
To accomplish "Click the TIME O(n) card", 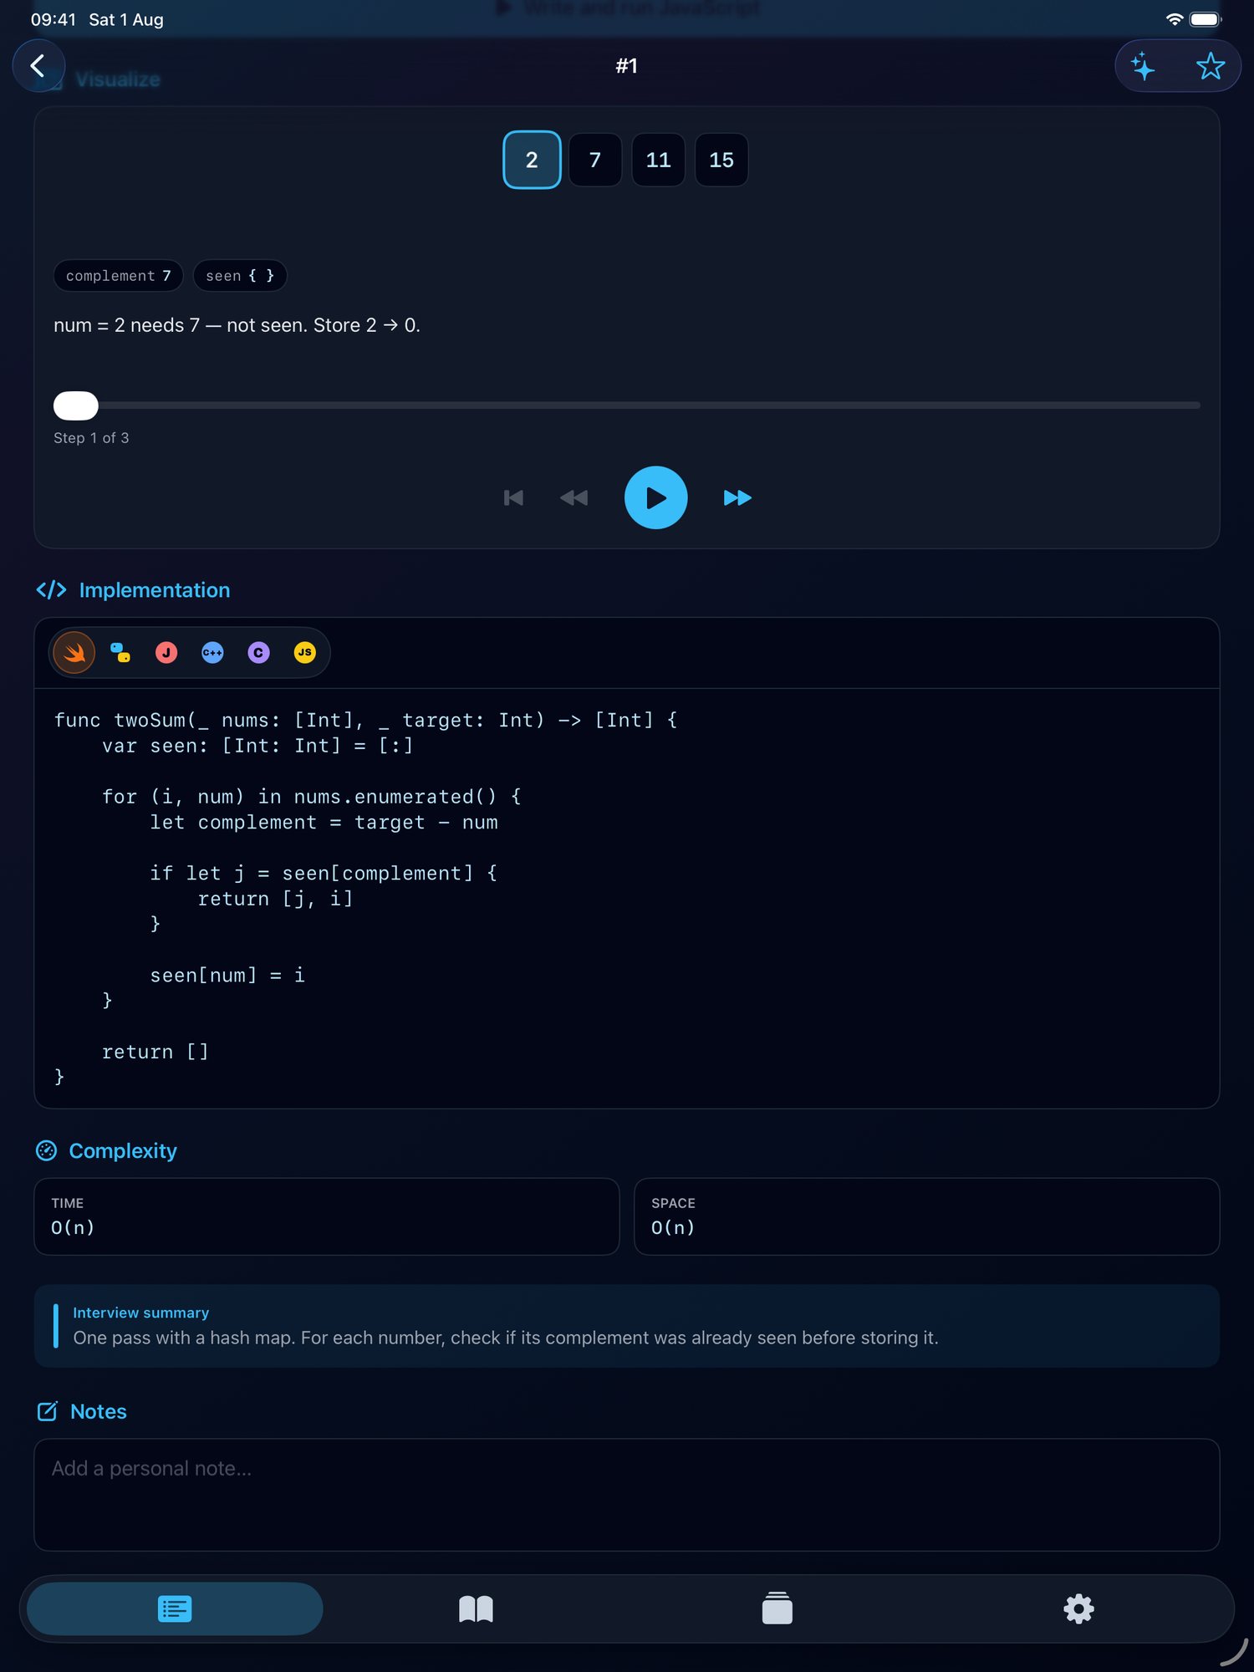I will click(327, 1216).
